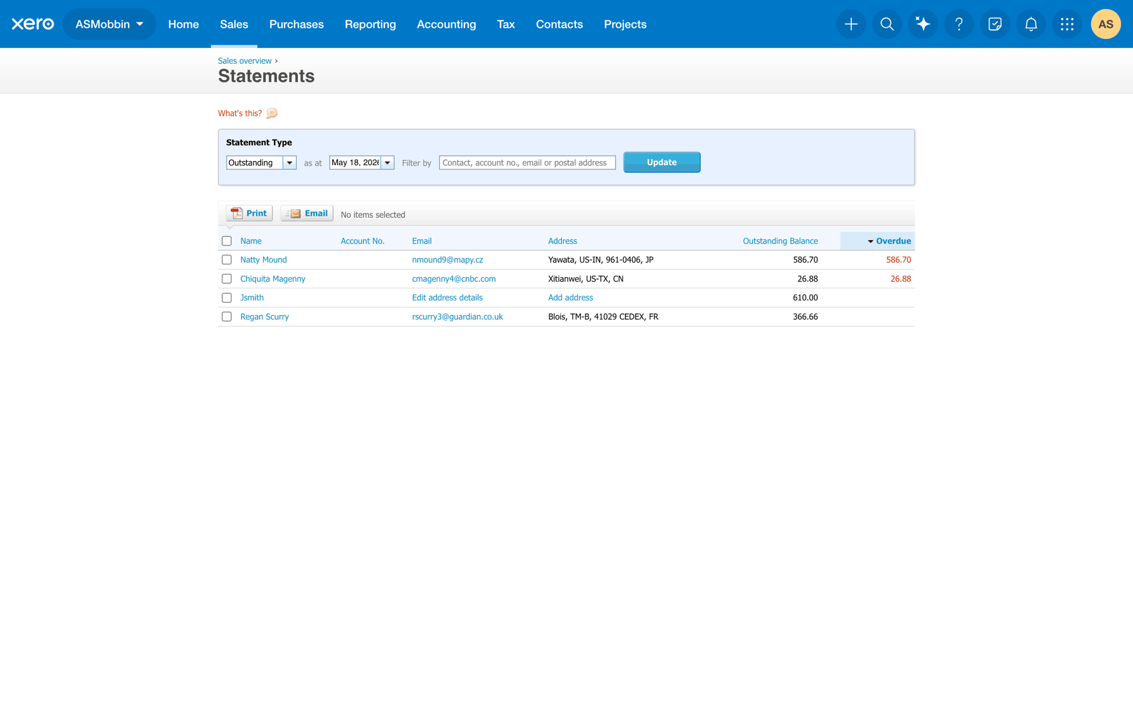Open the as-at date picker arrow

387,163
